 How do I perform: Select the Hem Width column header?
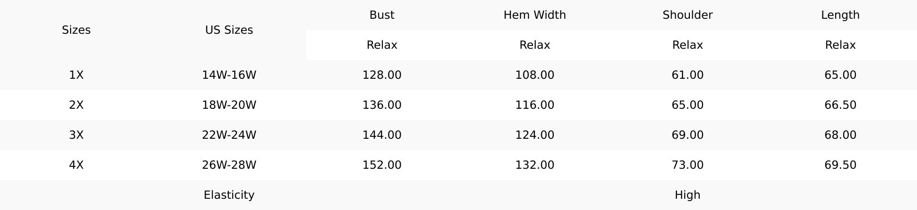pos(535,15)
